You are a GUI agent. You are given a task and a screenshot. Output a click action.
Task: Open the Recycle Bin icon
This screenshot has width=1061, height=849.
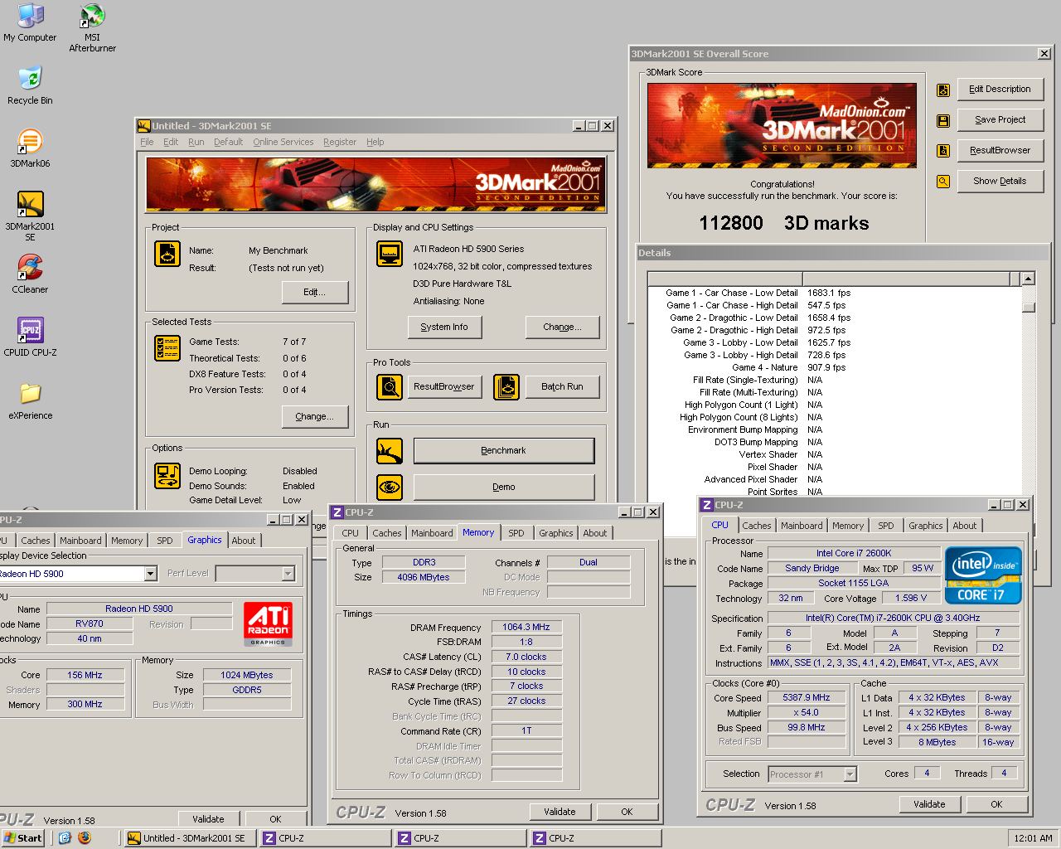(x=30, y=85)
